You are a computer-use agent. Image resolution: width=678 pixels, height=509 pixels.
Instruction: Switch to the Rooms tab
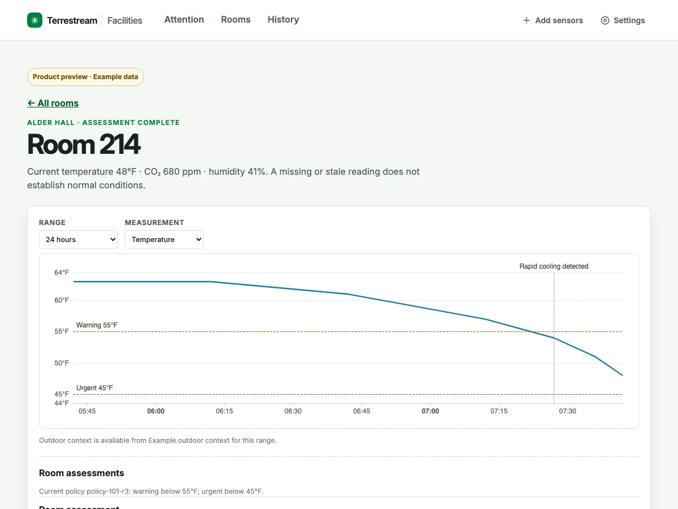click(x=236, y=20)
